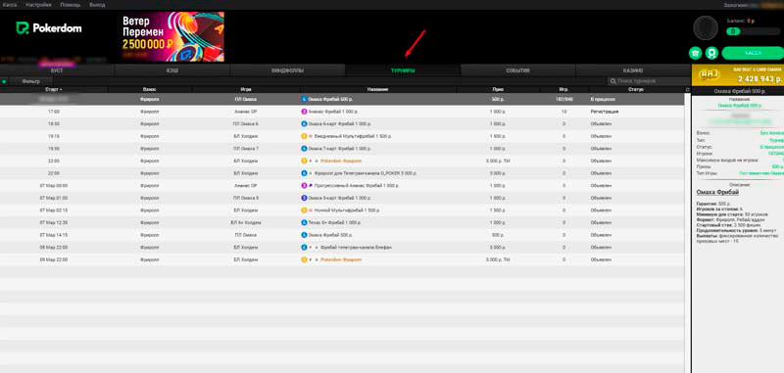Click the orange icon on the 22:00 Pokerdom Фриролл

click(304, 161)
